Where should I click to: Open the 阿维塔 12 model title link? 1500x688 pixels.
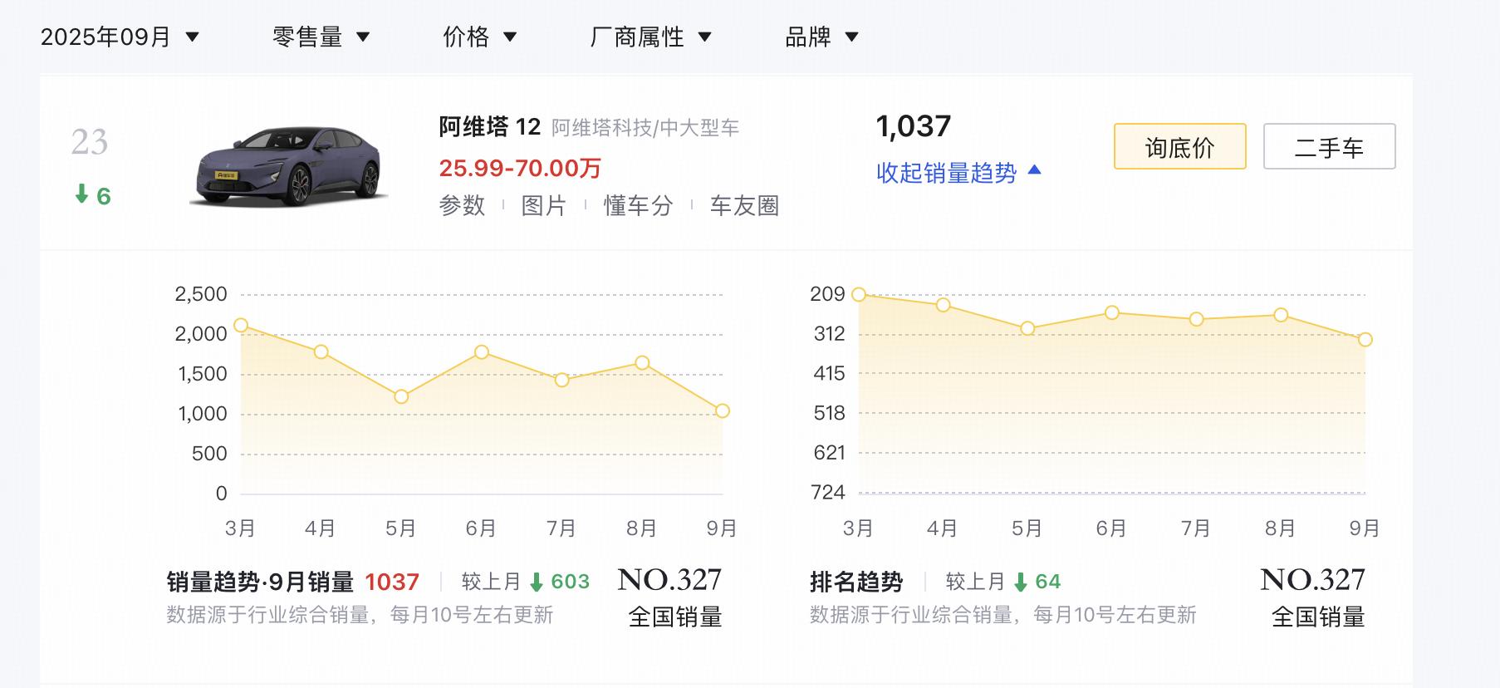489,127
